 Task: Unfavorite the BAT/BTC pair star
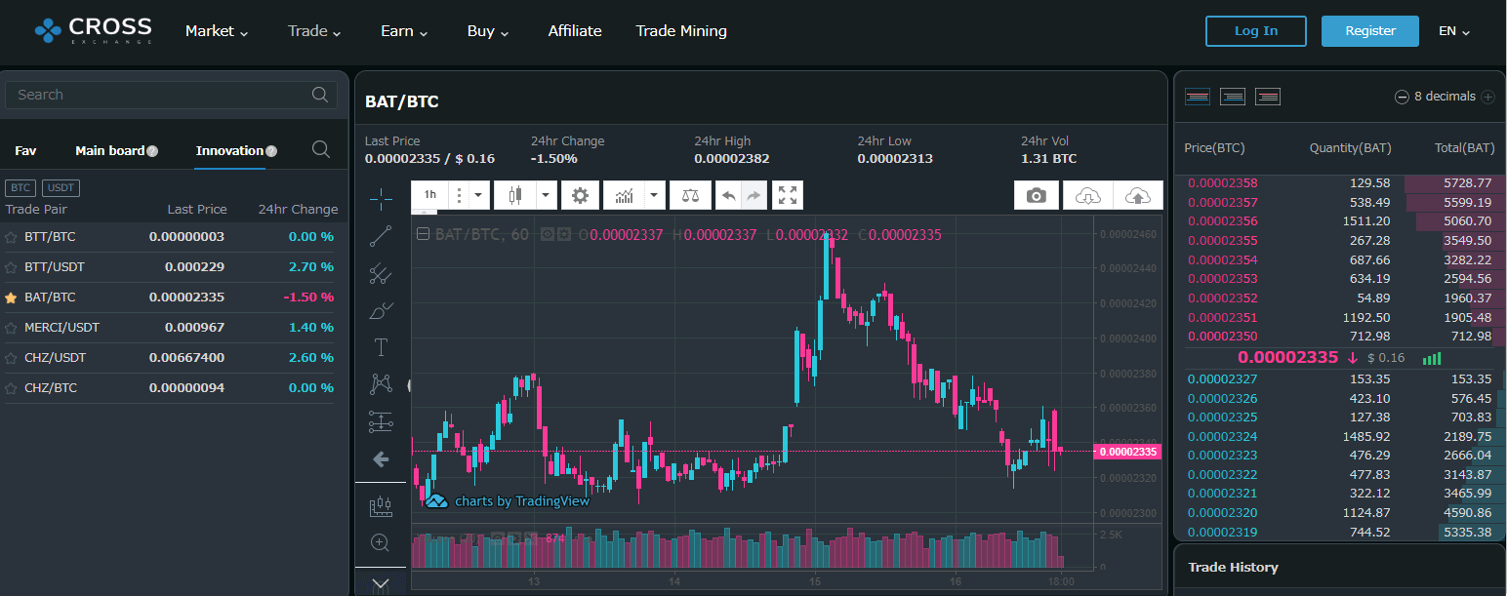tap(11, 298)
